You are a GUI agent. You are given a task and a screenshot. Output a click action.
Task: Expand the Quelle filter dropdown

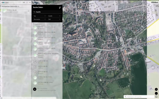tap(54, 16)
